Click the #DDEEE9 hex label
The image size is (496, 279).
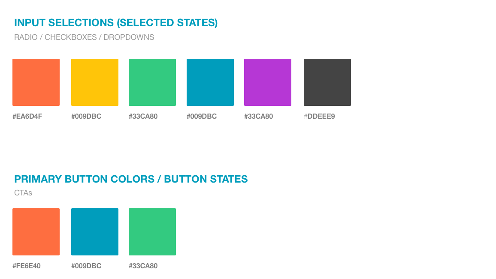click(x=320, y=116)
